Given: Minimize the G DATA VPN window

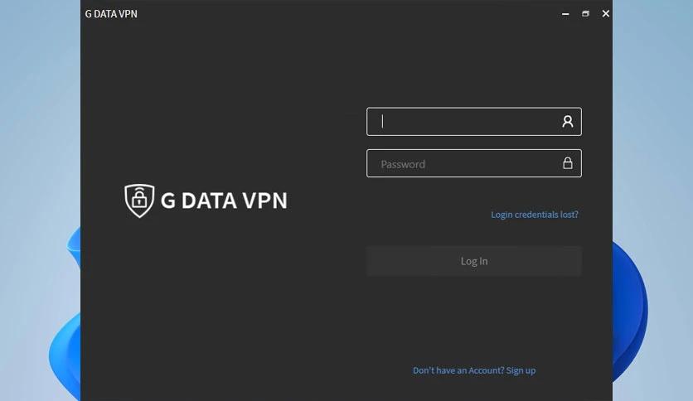Looking at the screenshot, I should click(565, 14).
